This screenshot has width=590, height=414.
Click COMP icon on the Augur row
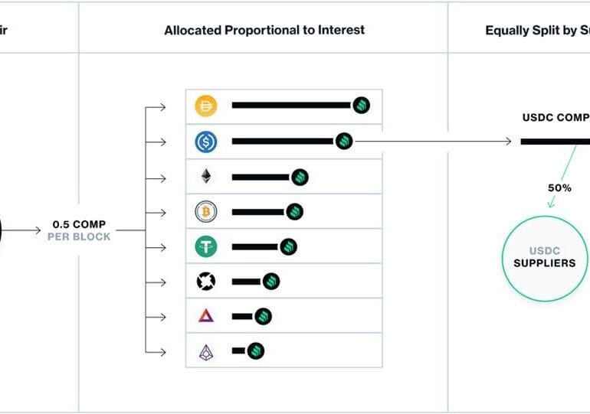[256, 351]
